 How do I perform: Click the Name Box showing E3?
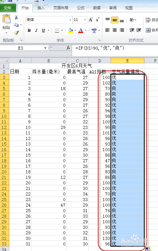[20, 48]
